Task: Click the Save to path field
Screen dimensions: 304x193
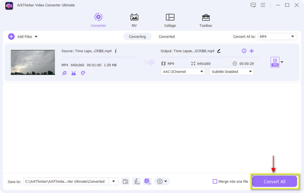Action: 66,181
